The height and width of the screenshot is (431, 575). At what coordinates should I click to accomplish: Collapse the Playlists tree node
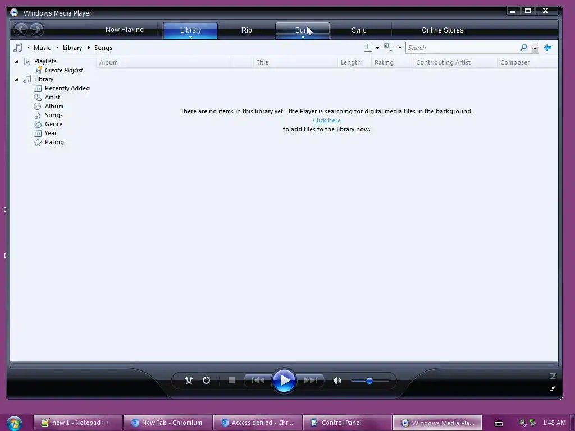[x=16, y=62]
